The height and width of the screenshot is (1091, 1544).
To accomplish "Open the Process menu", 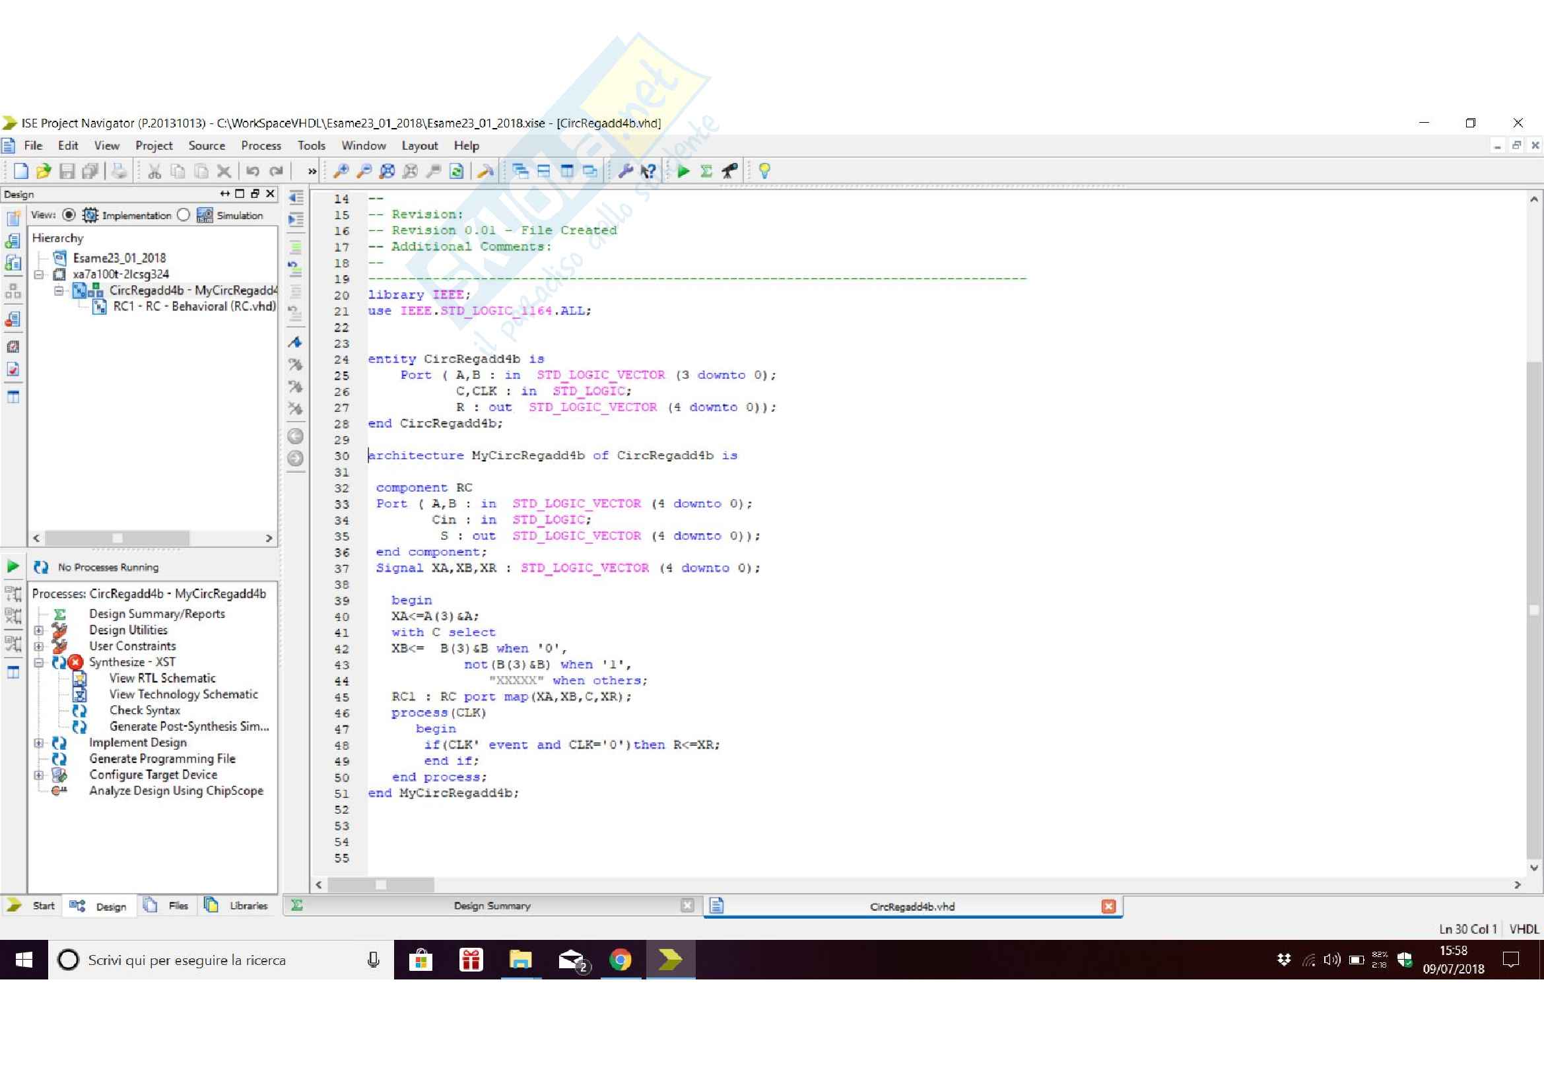I will pyautogui.click(x=261, y=146).
